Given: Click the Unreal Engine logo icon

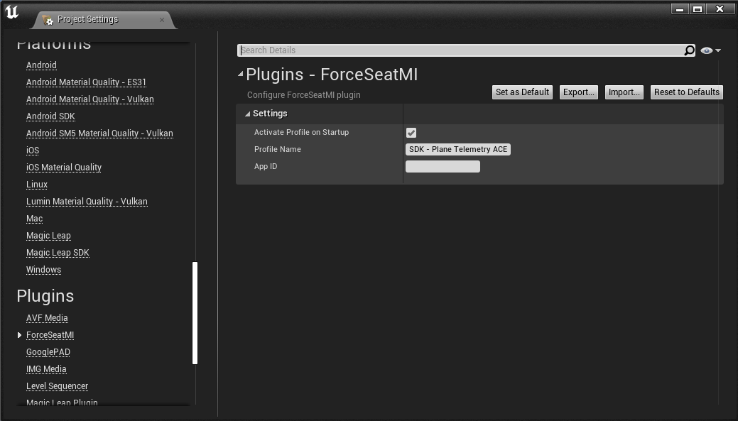Looking at the screenshot, I should pos(12,12).
